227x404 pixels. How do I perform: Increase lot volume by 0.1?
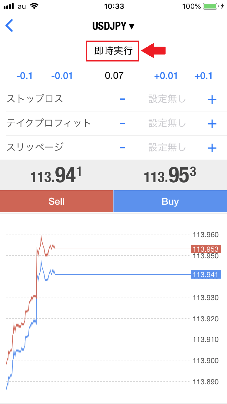pyautogui.click(x=203, y=75)
